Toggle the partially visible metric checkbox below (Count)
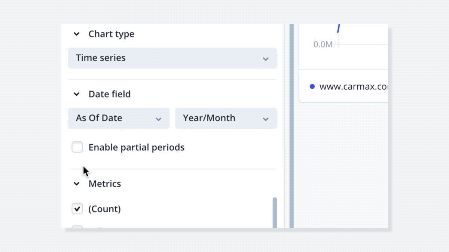 (x=77, y=227)
